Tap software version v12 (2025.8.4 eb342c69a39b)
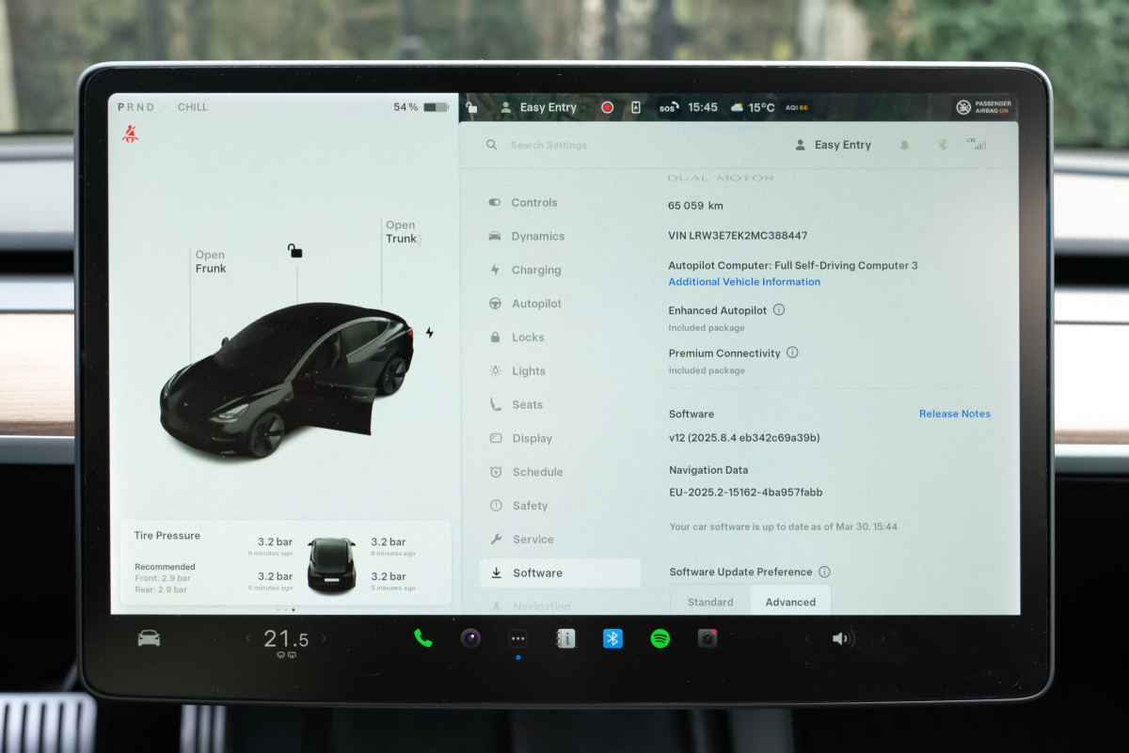 coord(744,438)
